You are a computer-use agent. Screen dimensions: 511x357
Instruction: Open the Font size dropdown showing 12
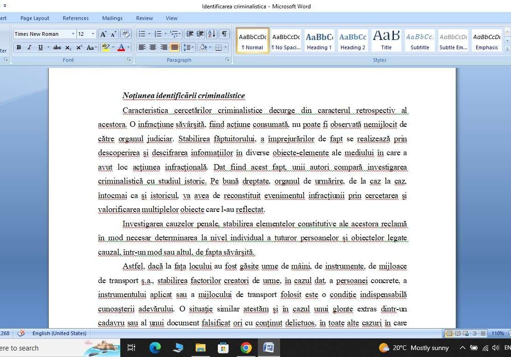tap(92, 33)
